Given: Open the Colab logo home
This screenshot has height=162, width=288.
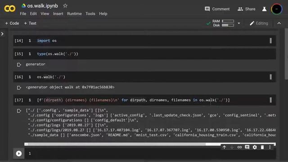Looking at the screenshot, I should pyautogui.click(x=10, y=9).
